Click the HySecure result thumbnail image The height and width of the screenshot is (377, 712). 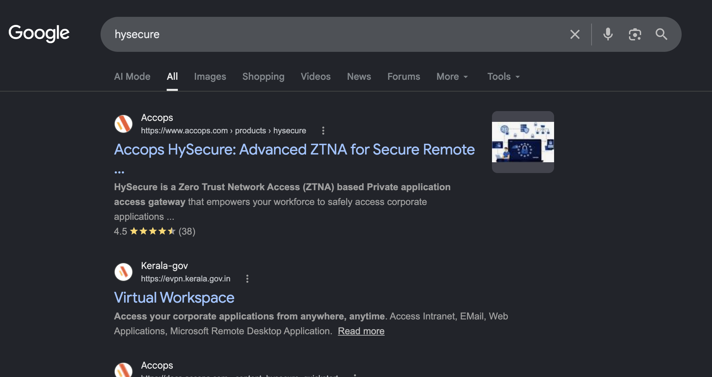pos(523,142)
